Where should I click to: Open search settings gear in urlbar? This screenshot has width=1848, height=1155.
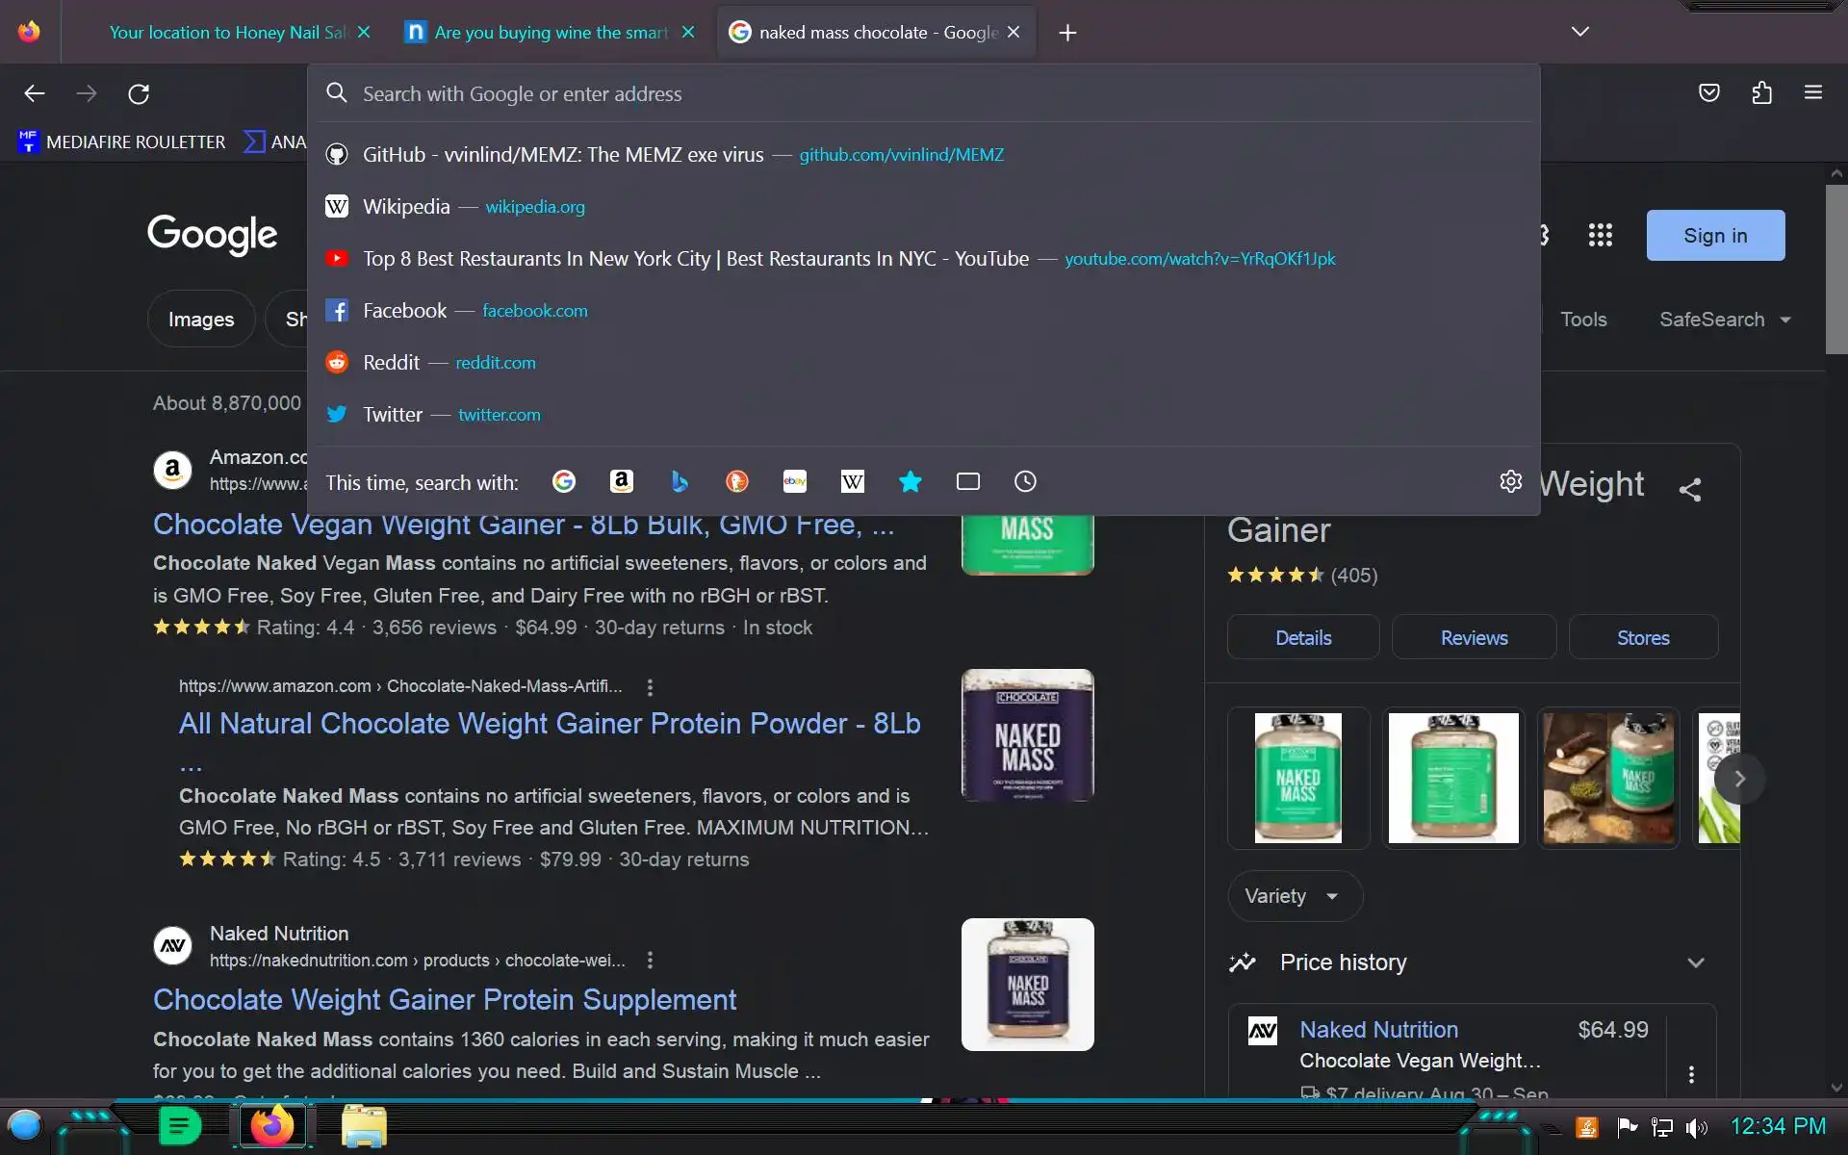click(x=1510, y=481)
